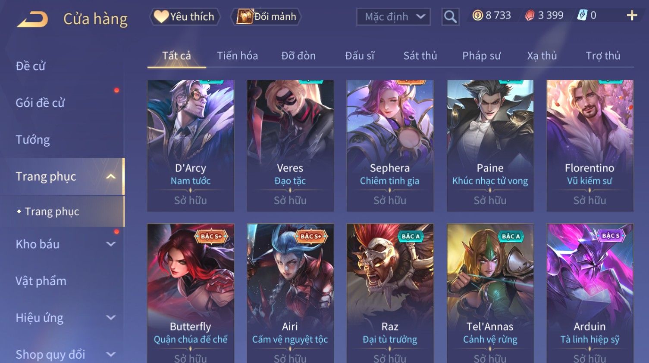Switch to the Pháp sư tab
Viewport: 649px width, 363px height.
pos(481,56)
